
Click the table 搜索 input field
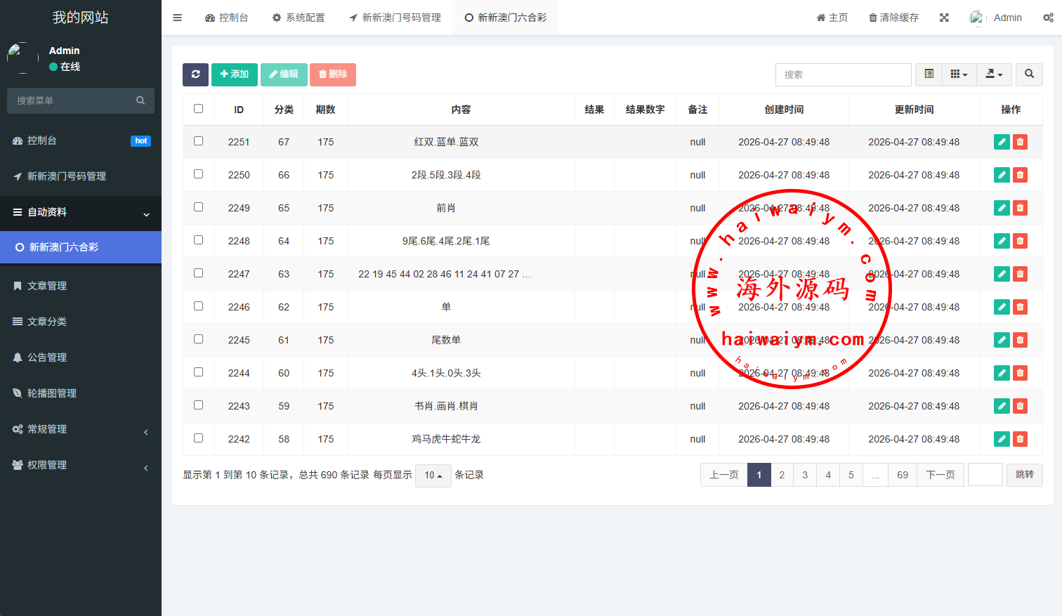(843, 74)
